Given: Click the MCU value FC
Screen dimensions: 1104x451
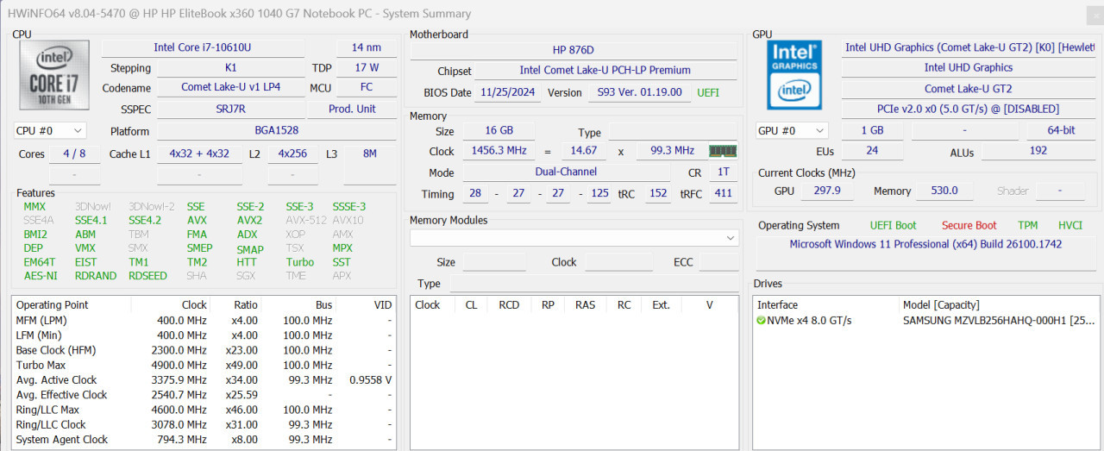Looking at the screenshot, I should (x=367, y=87).
